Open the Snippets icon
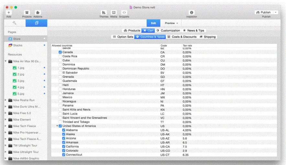Screen dimensions: 286x165 [124, 12]
